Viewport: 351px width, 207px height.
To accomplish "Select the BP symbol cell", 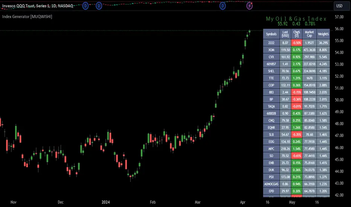I will [271, 99].
